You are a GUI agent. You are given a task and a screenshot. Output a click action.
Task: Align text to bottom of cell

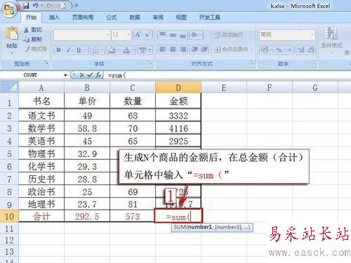183,35
